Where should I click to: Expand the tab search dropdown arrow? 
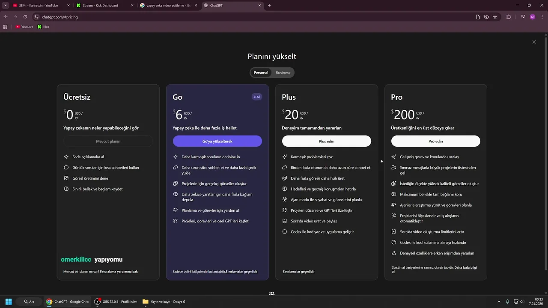click(x=5, y=6)
